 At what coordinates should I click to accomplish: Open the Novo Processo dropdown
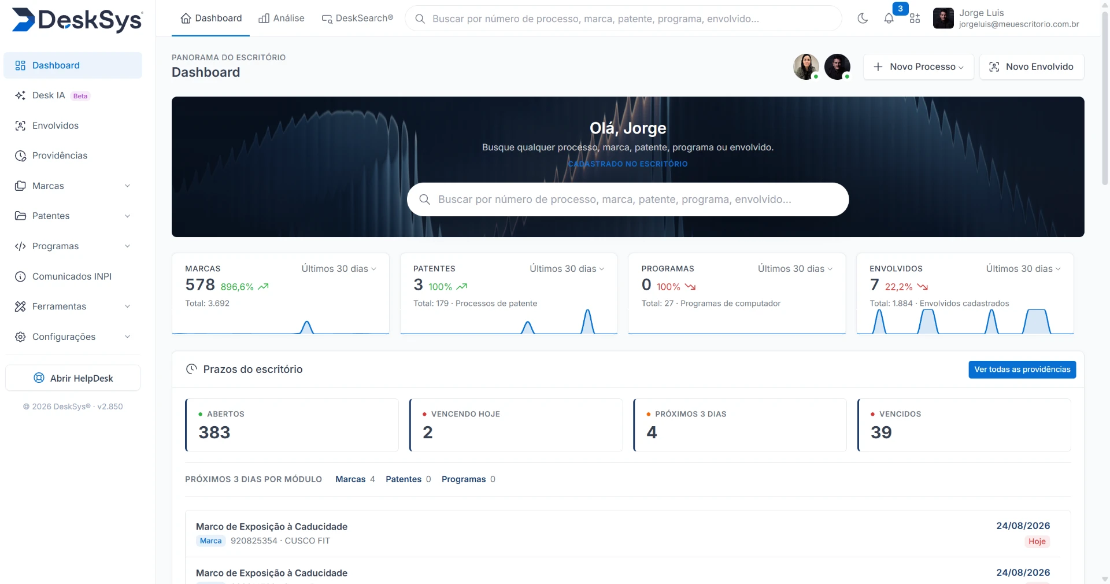(919, 67)
